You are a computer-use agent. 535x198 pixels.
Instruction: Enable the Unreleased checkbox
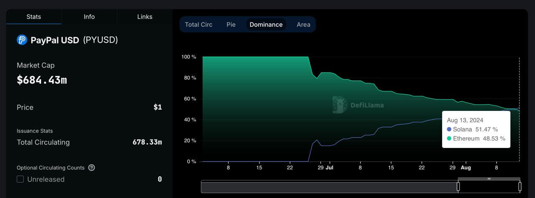pos(20,179)
